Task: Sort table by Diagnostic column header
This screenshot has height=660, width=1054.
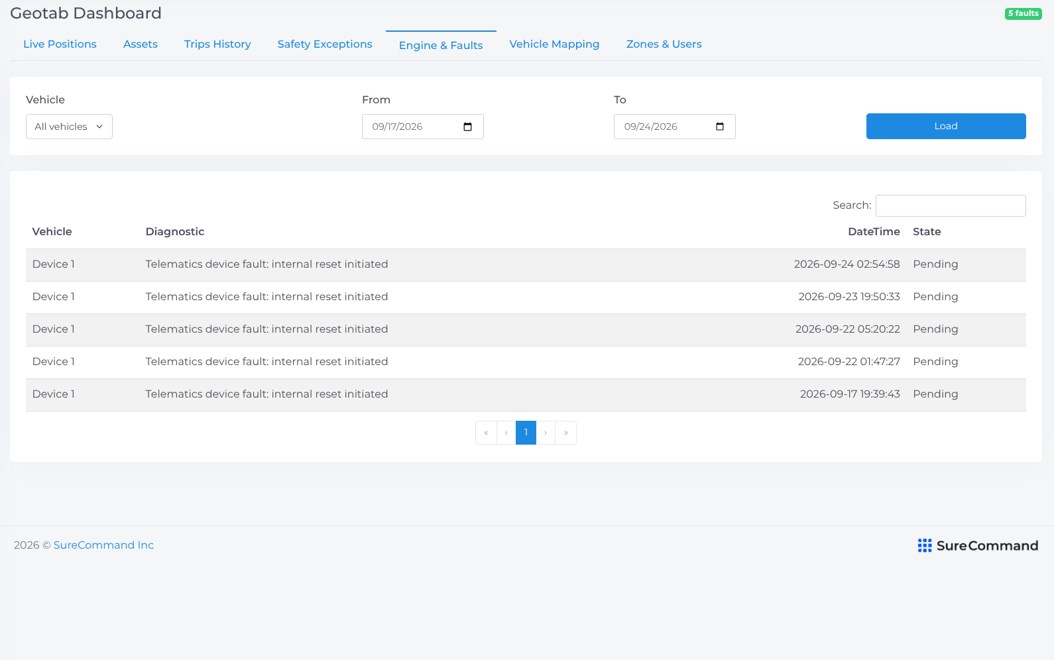Action: tap(175, 231)
